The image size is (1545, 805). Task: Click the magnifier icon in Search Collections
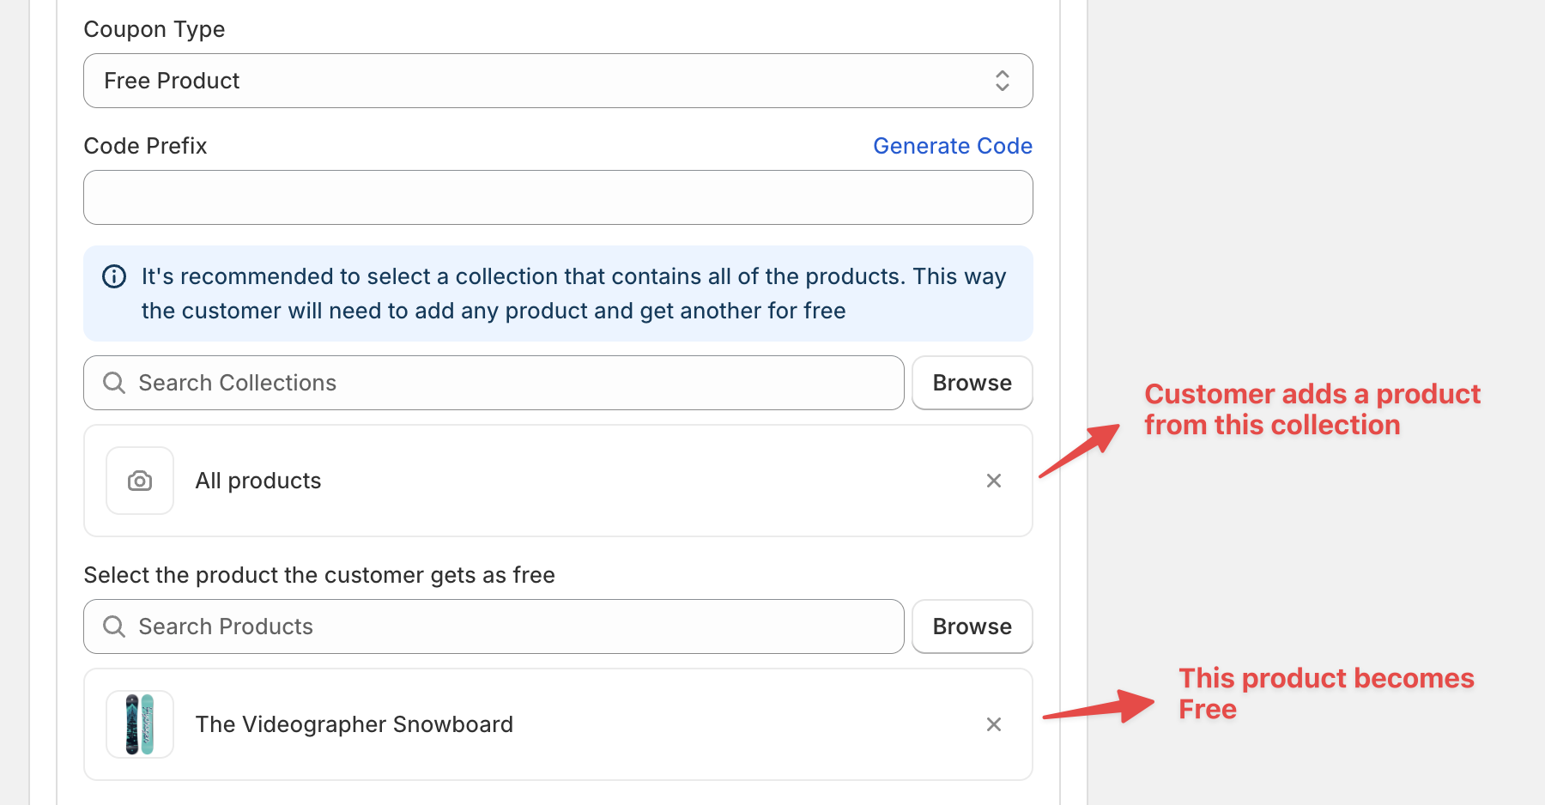[x=114, y=383]
